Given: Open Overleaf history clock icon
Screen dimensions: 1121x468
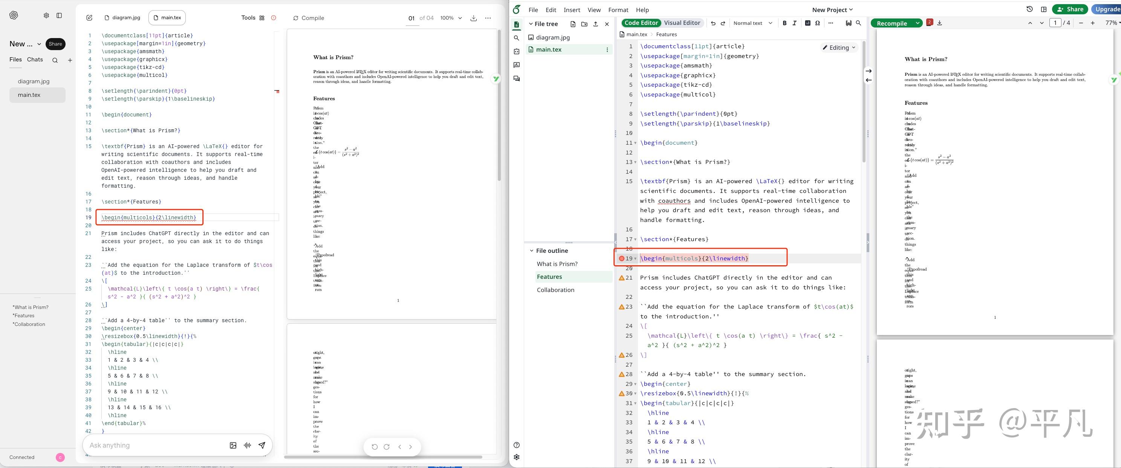Looking at the screenshot, I should [1029, 9].
